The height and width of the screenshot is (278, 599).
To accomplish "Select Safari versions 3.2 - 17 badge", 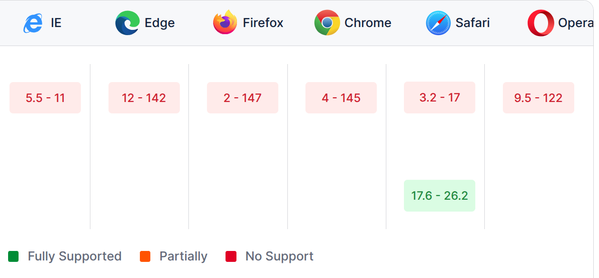I will pyautogui.click(x=440, y=97).
